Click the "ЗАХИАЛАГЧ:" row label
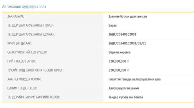 click(16, 16)
